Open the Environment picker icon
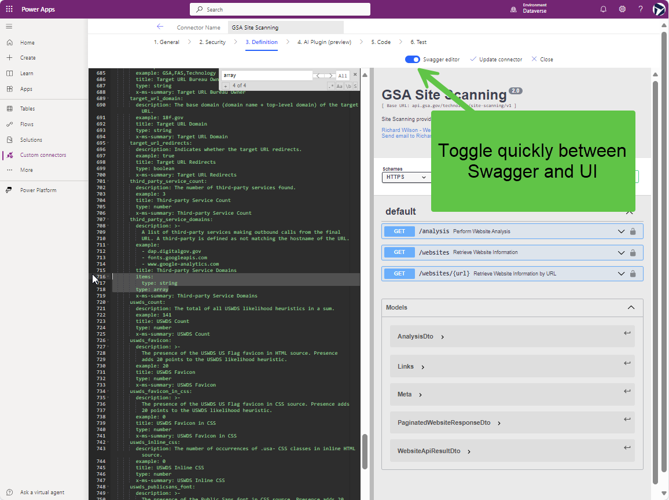 pyautogui.click(x=513, y=9)
